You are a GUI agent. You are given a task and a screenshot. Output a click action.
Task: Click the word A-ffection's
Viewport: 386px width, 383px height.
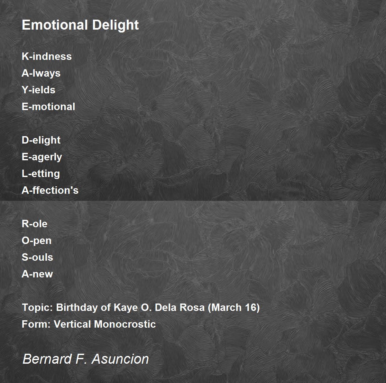(x=50, y=190)
